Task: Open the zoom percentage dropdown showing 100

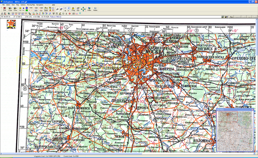Action: pyautogui.click(x=69, y=8)
